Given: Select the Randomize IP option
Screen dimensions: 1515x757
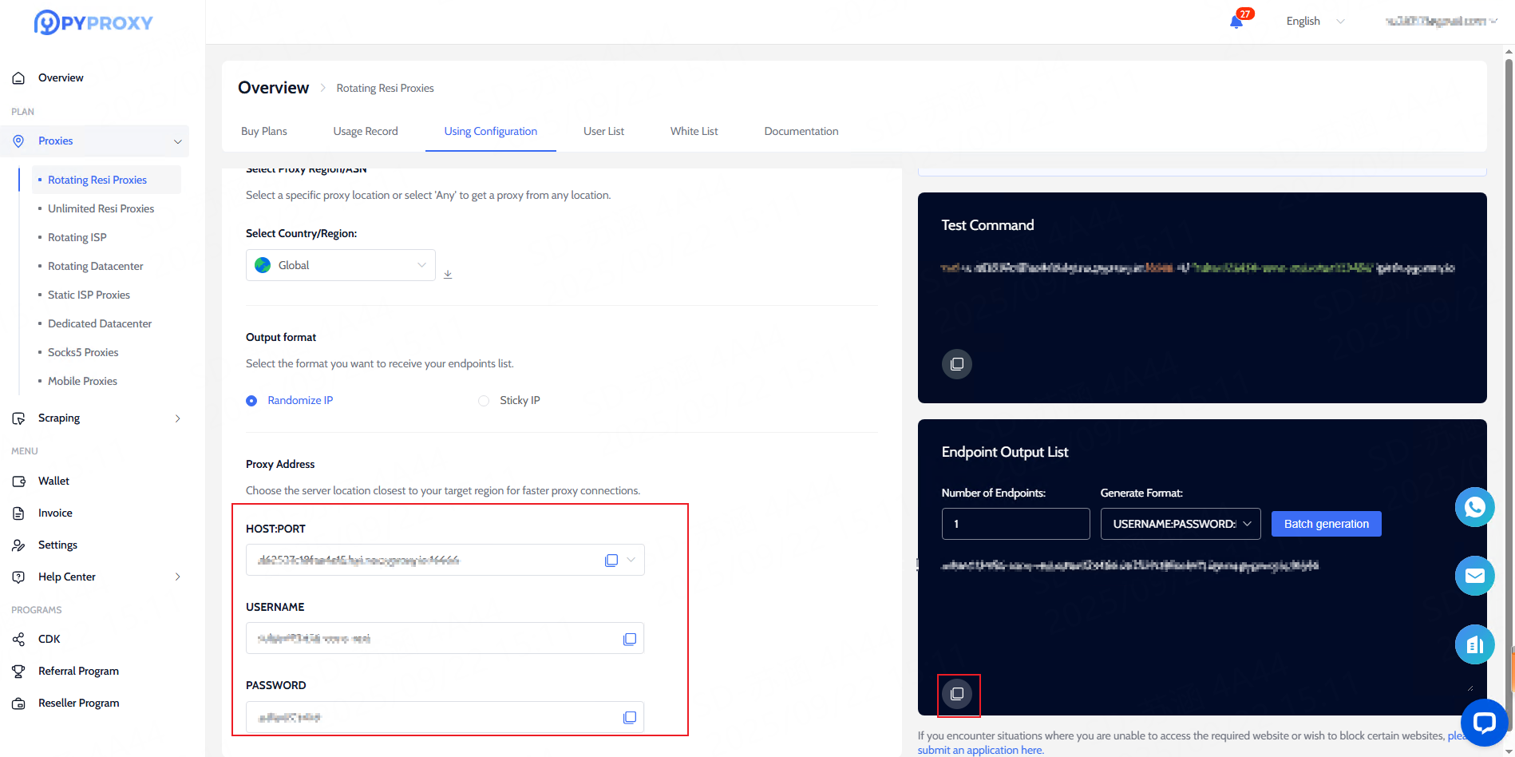Looking at the screenshot, I should (252, 401).
